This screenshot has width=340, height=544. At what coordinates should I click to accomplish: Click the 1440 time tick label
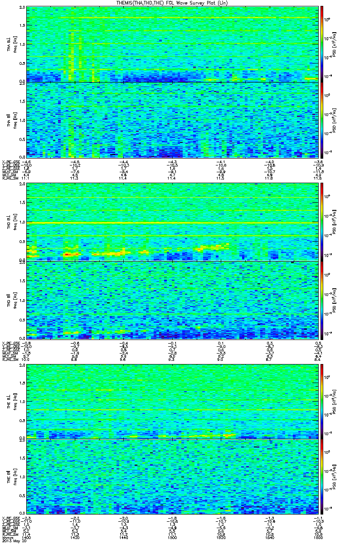click(123, 537)
